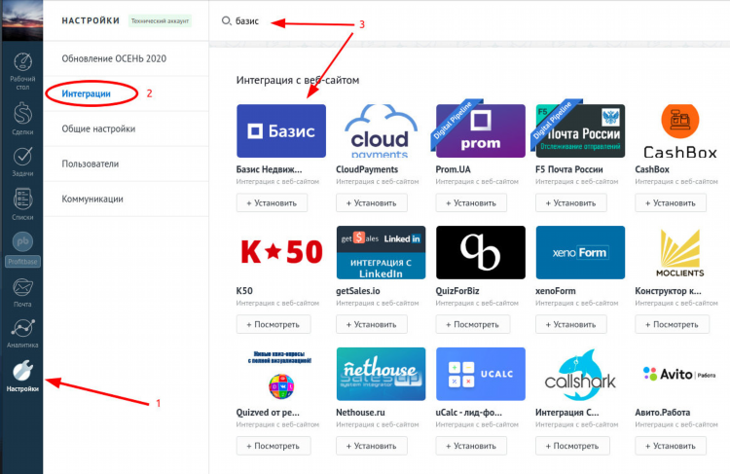Install uCalc with Установить button
This screenshot has height=474, width=730.
point(471,446)
